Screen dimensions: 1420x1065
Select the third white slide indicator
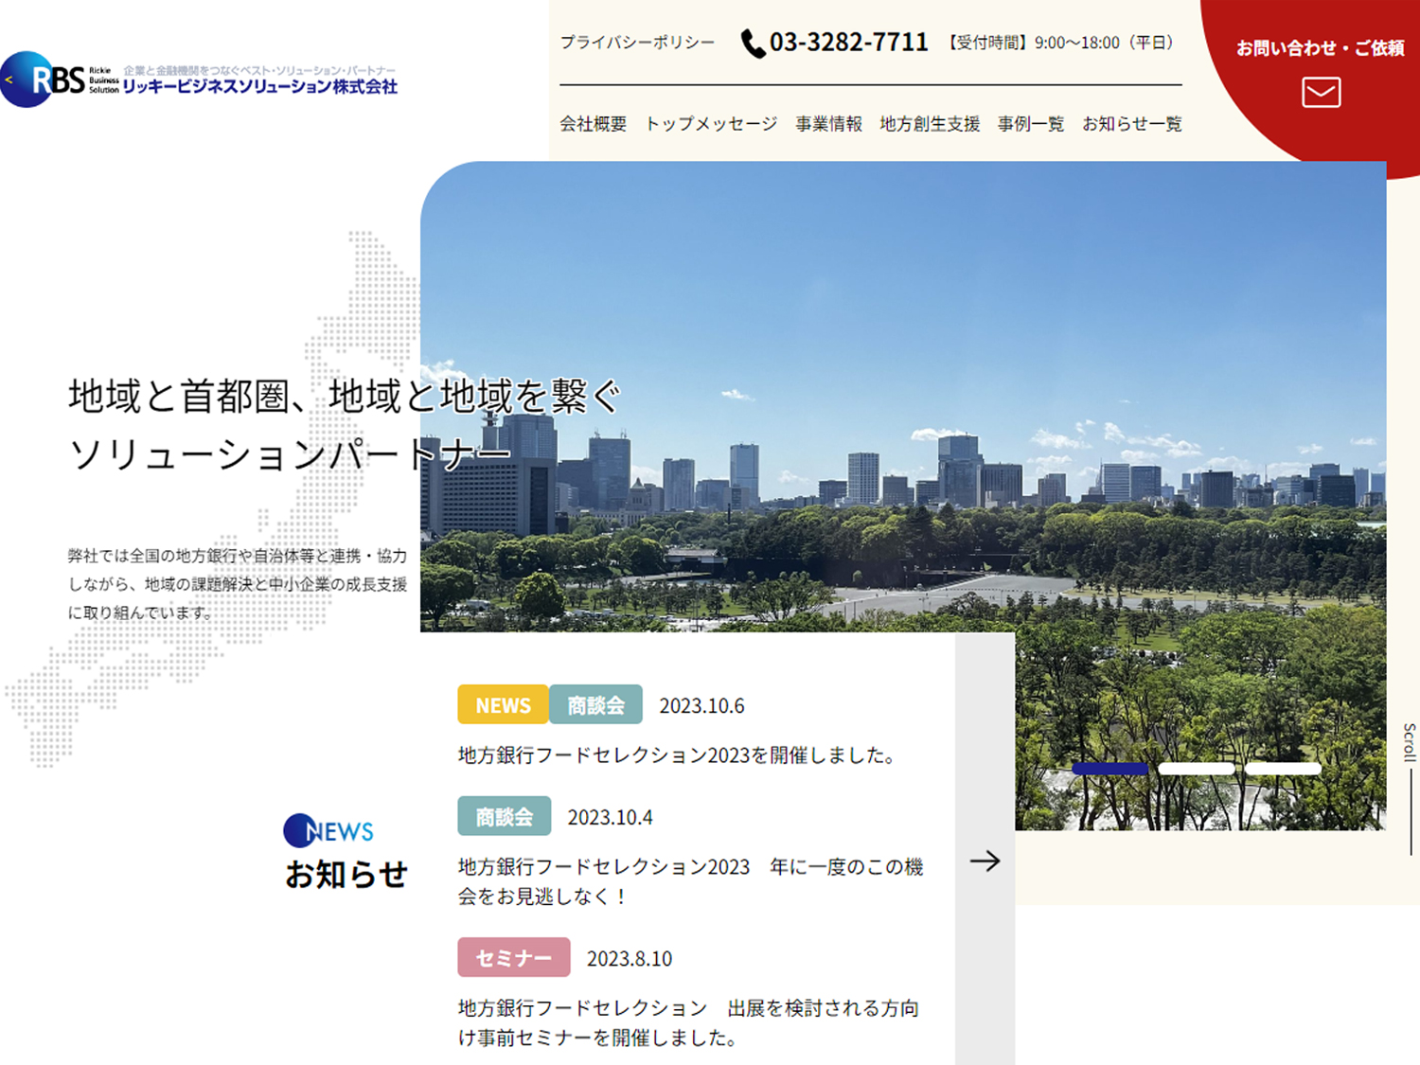click(x=1283, y=769)
